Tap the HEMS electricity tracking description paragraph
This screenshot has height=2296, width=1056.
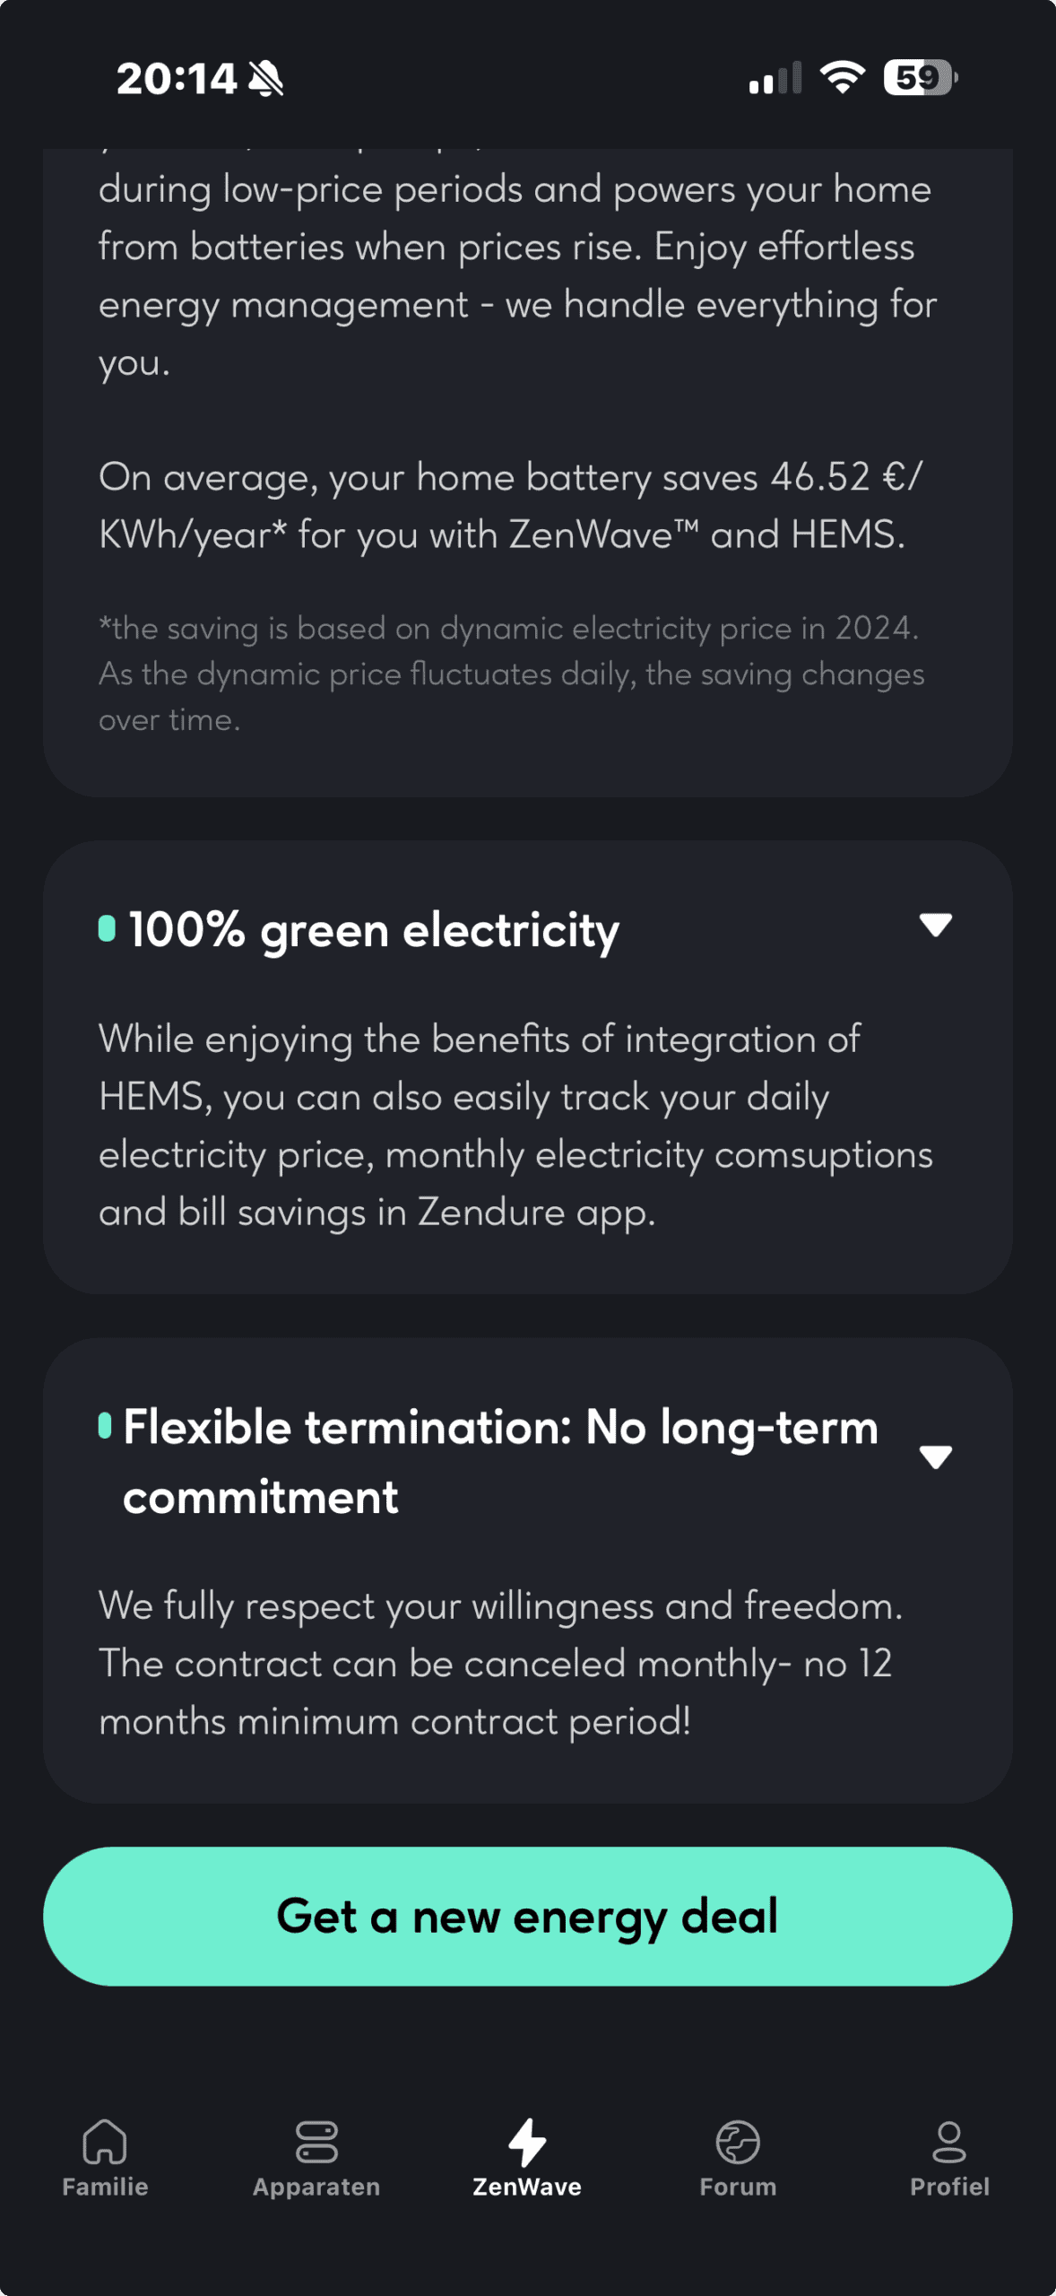[x=515, y=1126]
